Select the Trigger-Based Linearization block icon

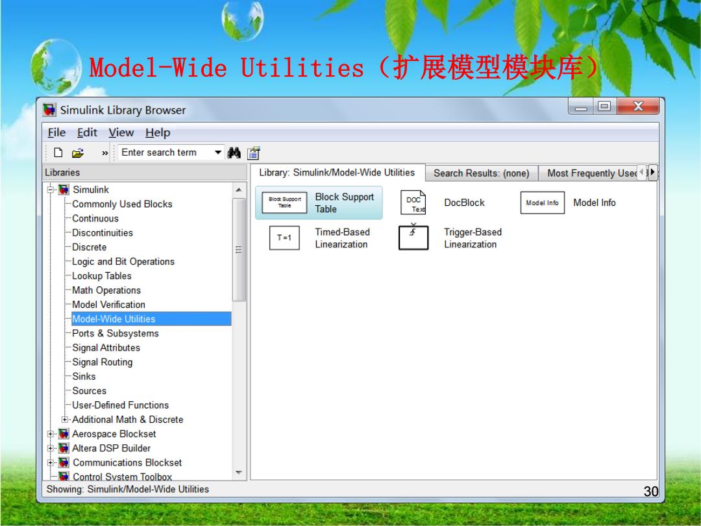[413, 236]
